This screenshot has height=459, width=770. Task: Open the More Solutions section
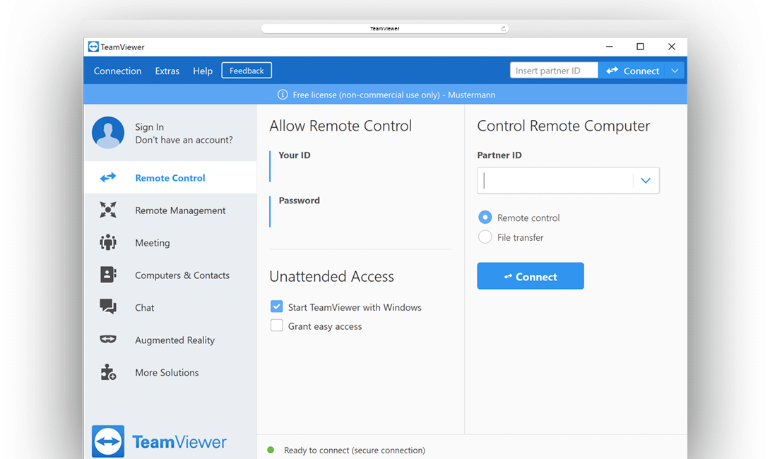click(x=170, y=372)
